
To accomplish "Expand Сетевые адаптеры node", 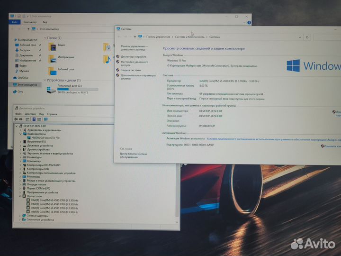I will click(x=20, y=216).
